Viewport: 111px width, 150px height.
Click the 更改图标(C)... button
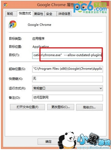(60, 107)
